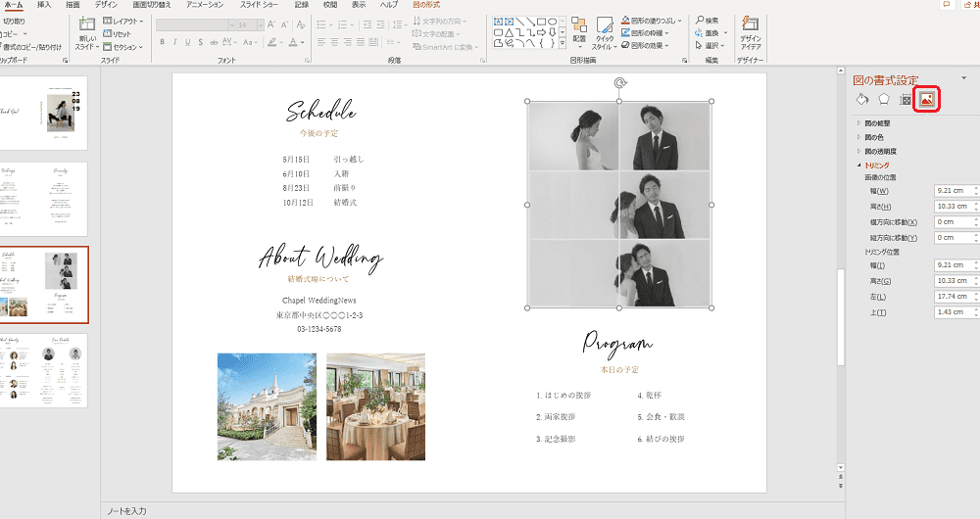Switch to the 図の形式 (Picture Format) tab
Image resolution: width=980 pixels, height=519 pixels.
coord(426,5)
